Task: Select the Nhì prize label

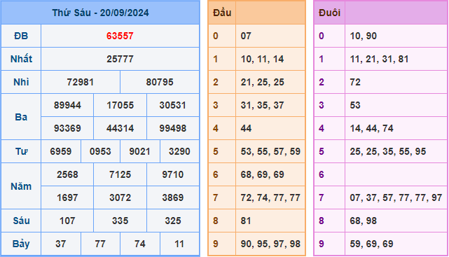Action: [x=21, y=82]
